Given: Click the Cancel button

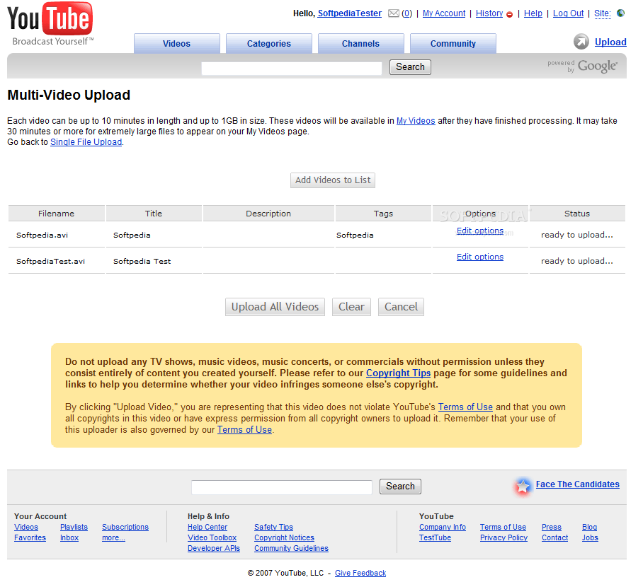Looking at the screenshot, I should 401,307.
